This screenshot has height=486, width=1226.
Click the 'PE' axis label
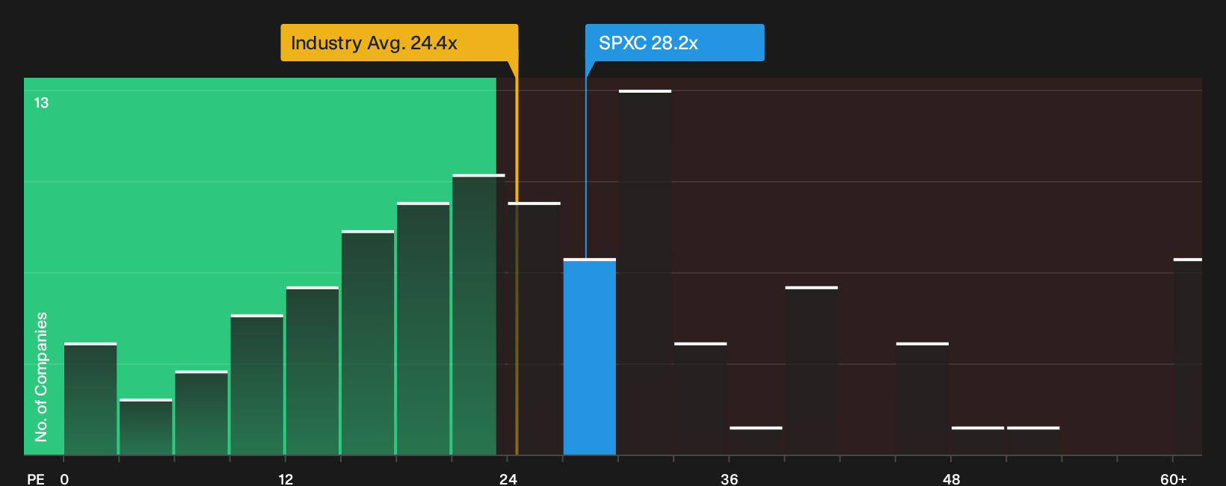point(36,479)
